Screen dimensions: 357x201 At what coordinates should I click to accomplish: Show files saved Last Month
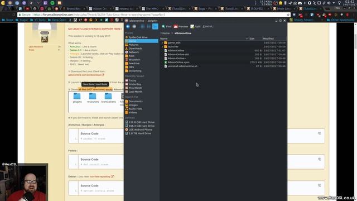coord(141,92)
